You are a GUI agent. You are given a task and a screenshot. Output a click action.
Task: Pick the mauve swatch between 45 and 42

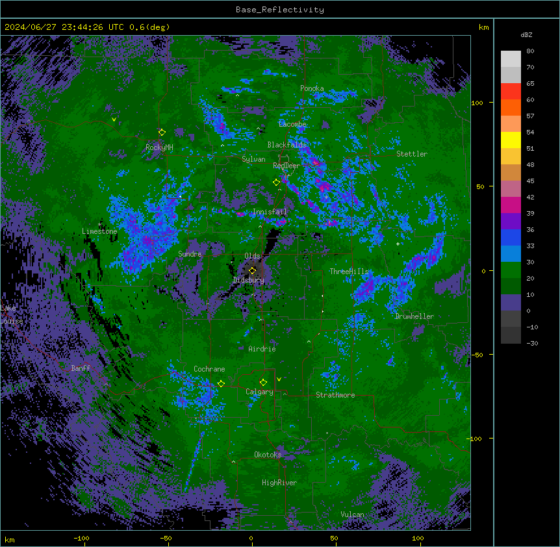(511, 189)
